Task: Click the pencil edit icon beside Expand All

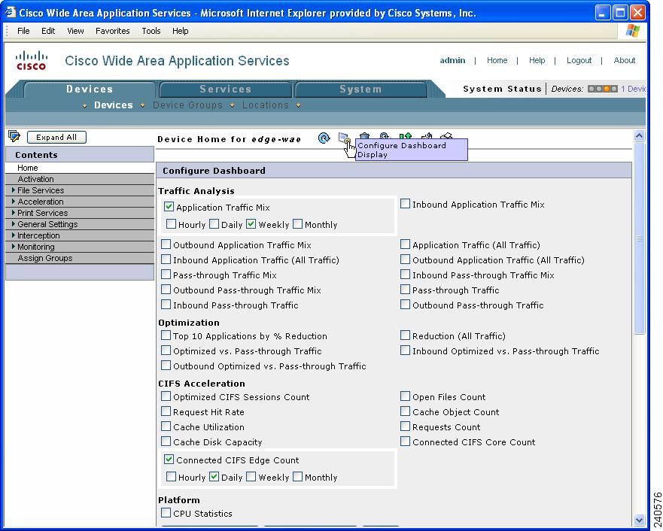Action: point(14,136)
